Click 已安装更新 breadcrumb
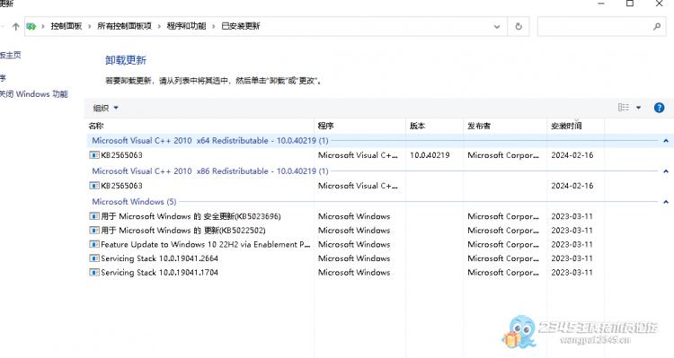This screenshot has height=358, width=674. coord(241,26)
